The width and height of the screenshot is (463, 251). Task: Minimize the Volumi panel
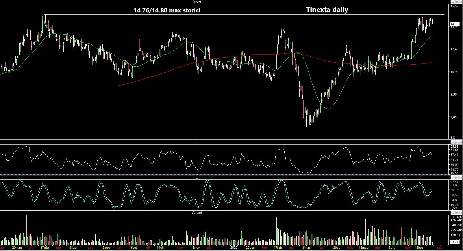point(452,213)
